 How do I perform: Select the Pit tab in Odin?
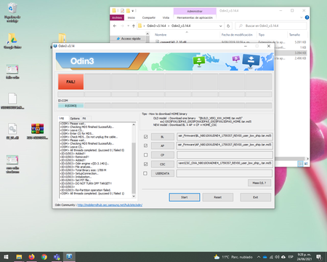(84, 119)
